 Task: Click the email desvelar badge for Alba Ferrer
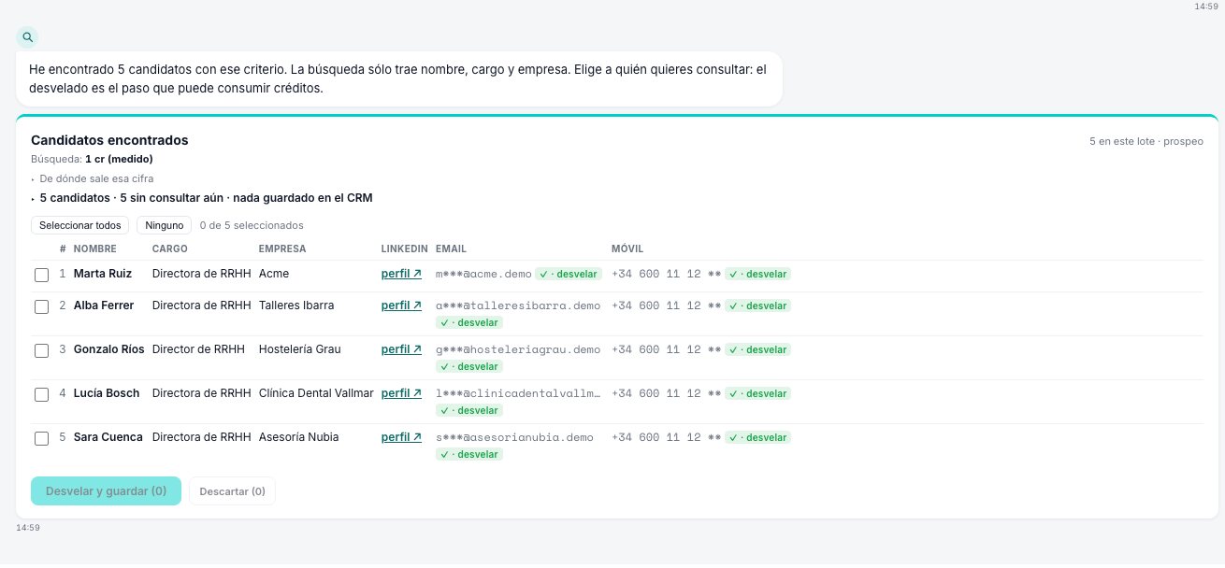(469, 322)
